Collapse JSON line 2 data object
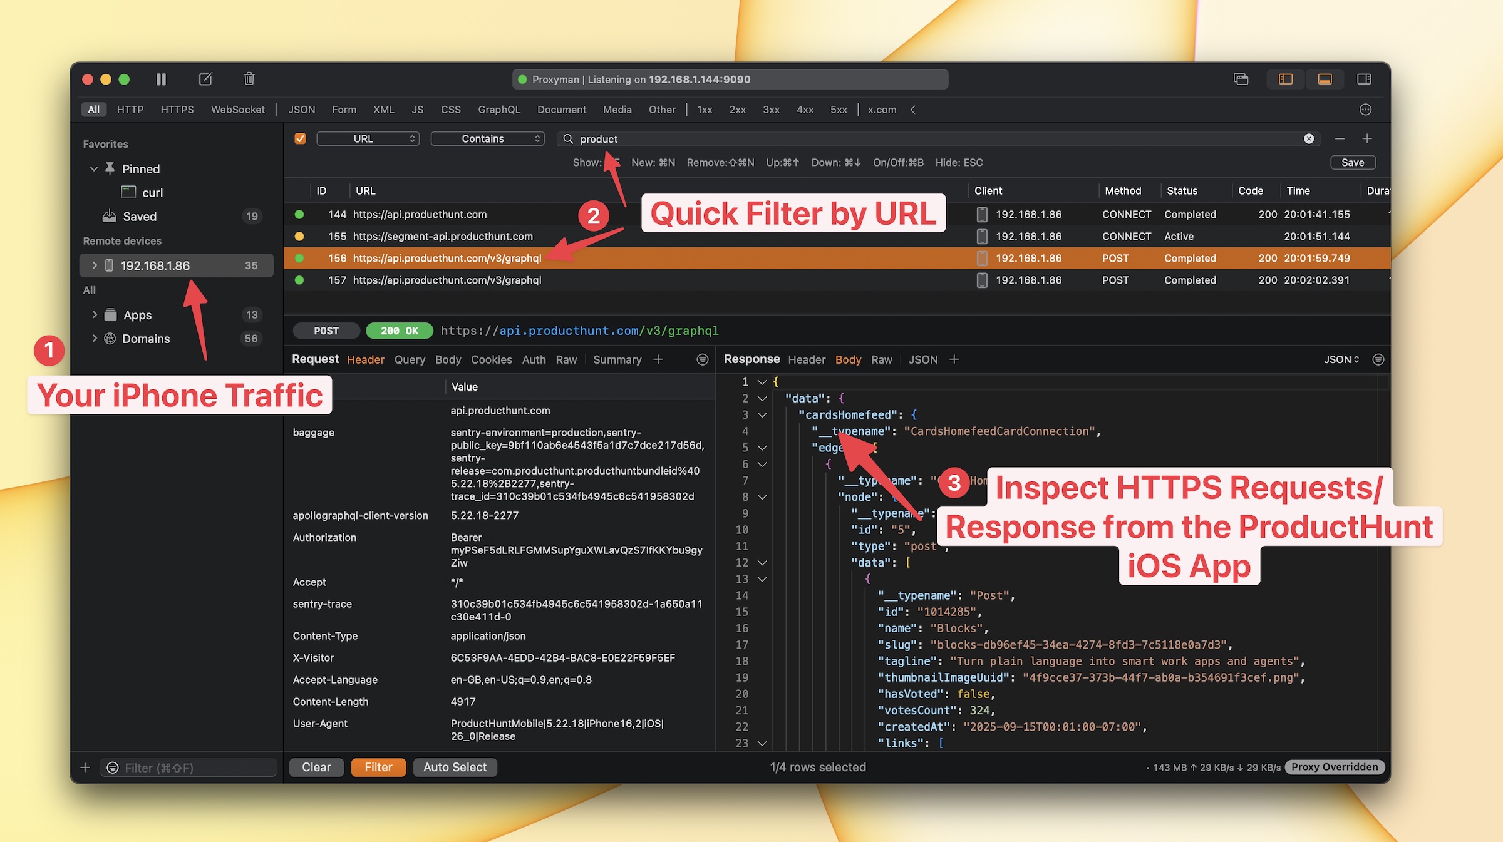The image size is (1503, 842). tap(762, 398)
